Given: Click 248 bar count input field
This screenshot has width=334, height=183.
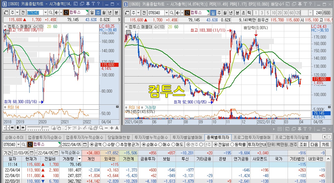Looking at the screenshot, I should click(x=318, y=13).
